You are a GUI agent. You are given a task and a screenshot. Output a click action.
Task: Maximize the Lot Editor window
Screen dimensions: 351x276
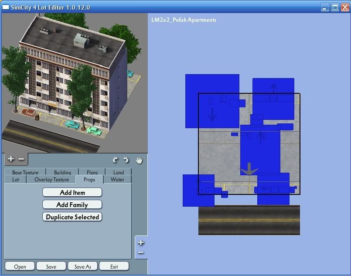pyautogui.click(x=335, y=7)
